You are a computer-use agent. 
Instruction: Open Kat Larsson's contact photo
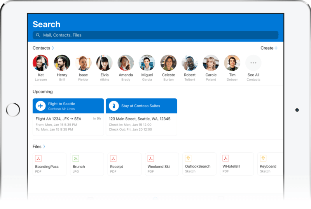click(41, 63)
